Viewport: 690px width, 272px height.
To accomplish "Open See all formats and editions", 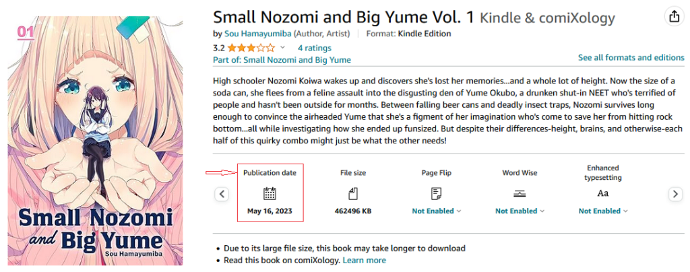I will point(631,58).
